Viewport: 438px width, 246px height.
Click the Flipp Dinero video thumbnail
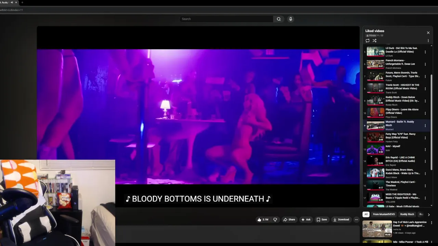(375, 113)
